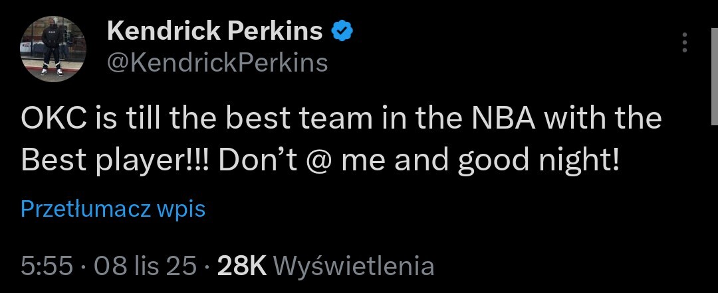Image resolution: width=718 pixels, height=293 pixels.
Task: Open the "Wyświetlenia" views label
Action: tap(354, 266)
